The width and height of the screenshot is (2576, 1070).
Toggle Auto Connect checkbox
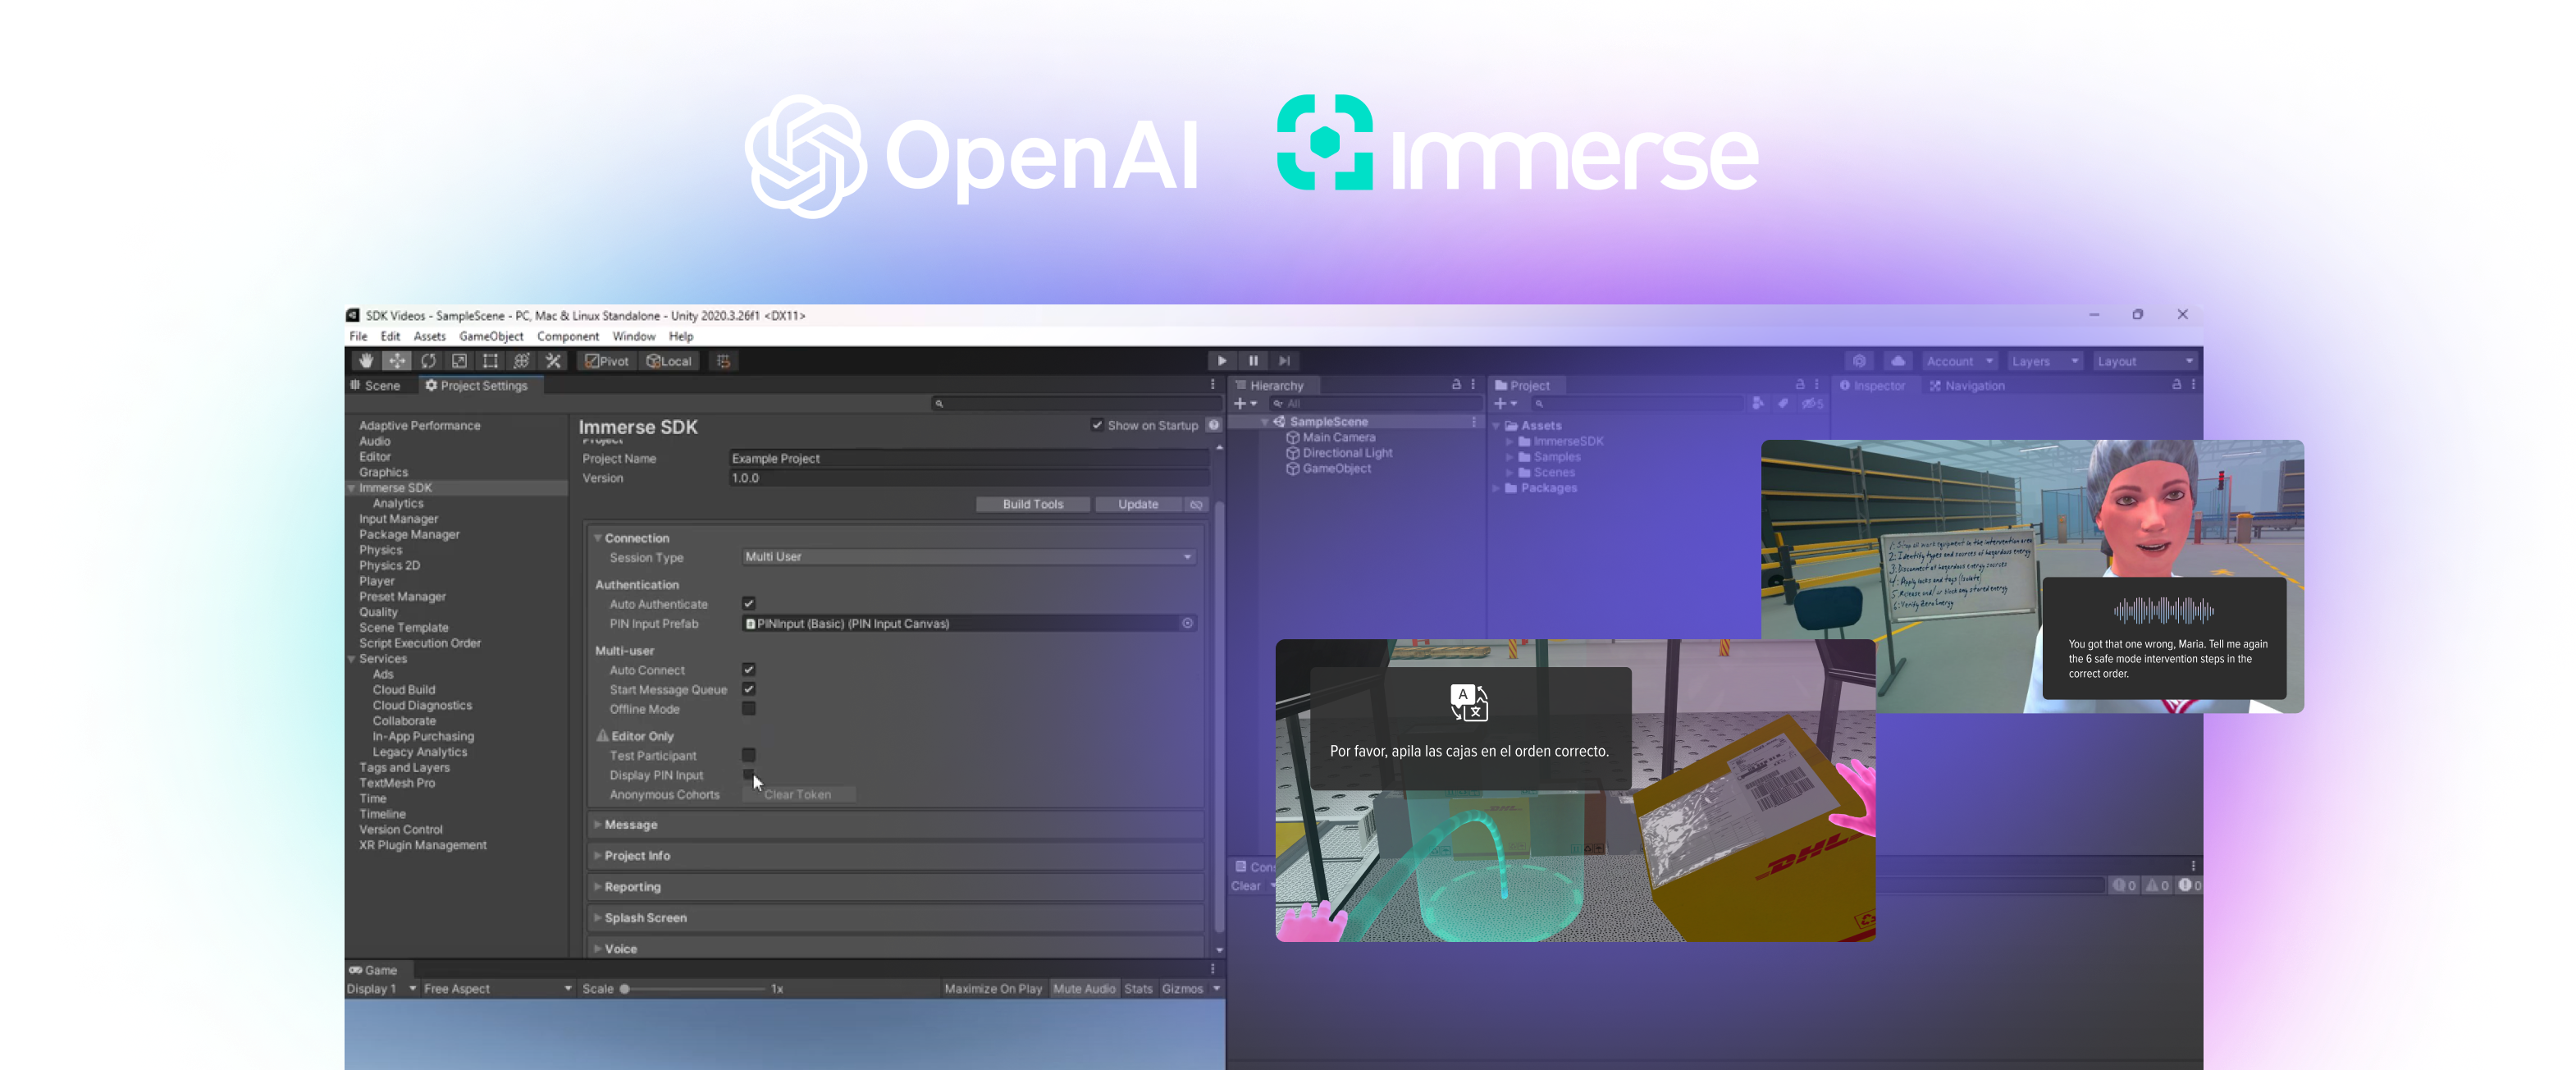[x=748, y=670]
